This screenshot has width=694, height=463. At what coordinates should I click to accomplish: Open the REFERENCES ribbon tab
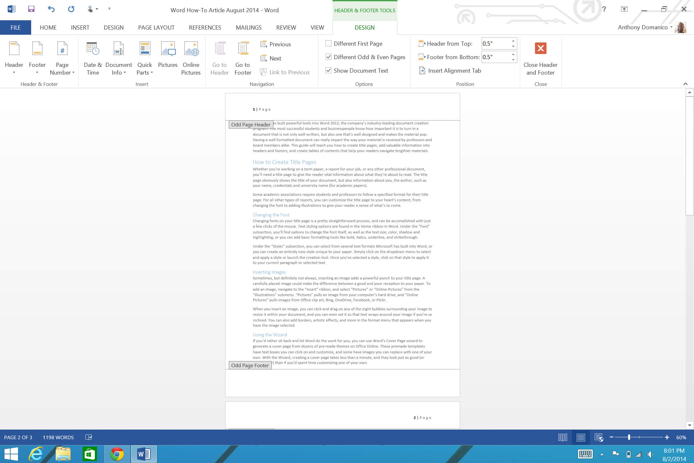pos(205,28)
